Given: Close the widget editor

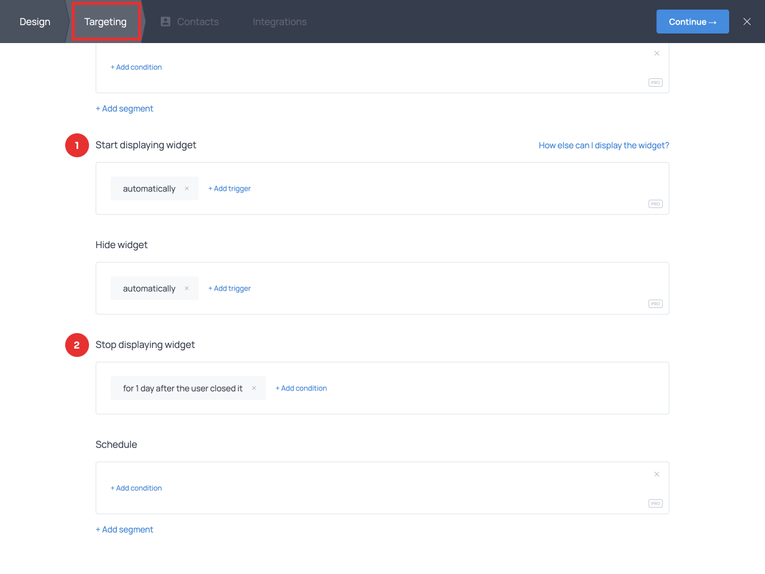Looking at the screenshot, I should click(x=746, y=22).
